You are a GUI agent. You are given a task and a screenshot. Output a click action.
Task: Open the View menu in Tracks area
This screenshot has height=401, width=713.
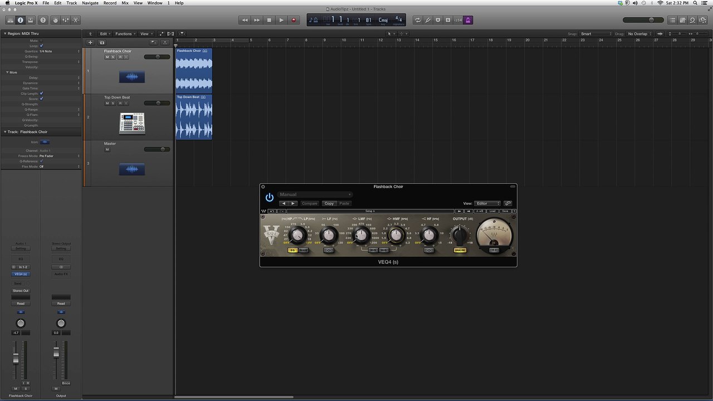point(146,33)
